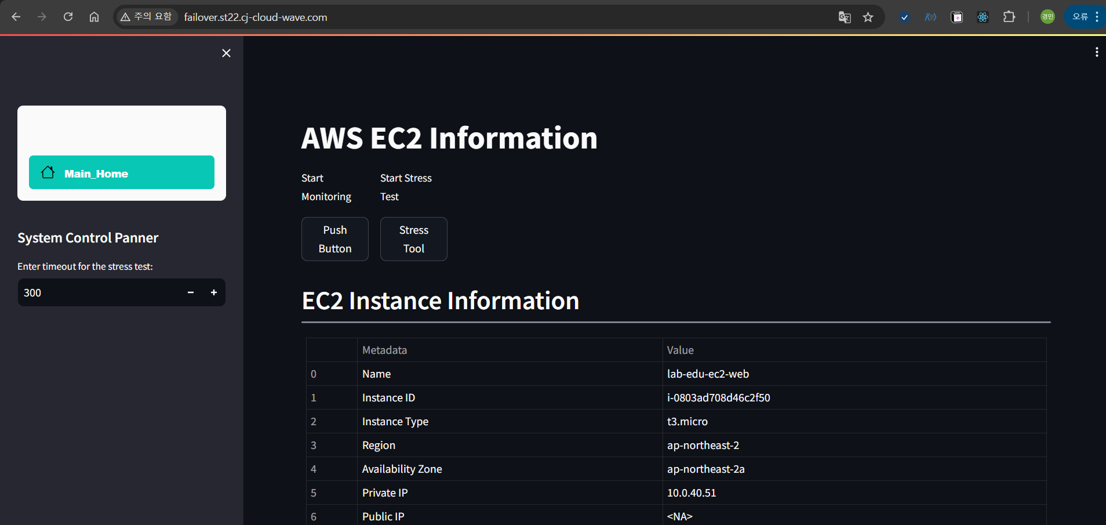
Task: Click the blue checkmark extension icon
Action: 904,17
